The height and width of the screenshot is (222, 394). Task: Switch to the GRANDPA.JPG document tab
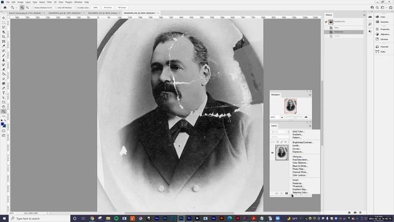coord(140,13)
